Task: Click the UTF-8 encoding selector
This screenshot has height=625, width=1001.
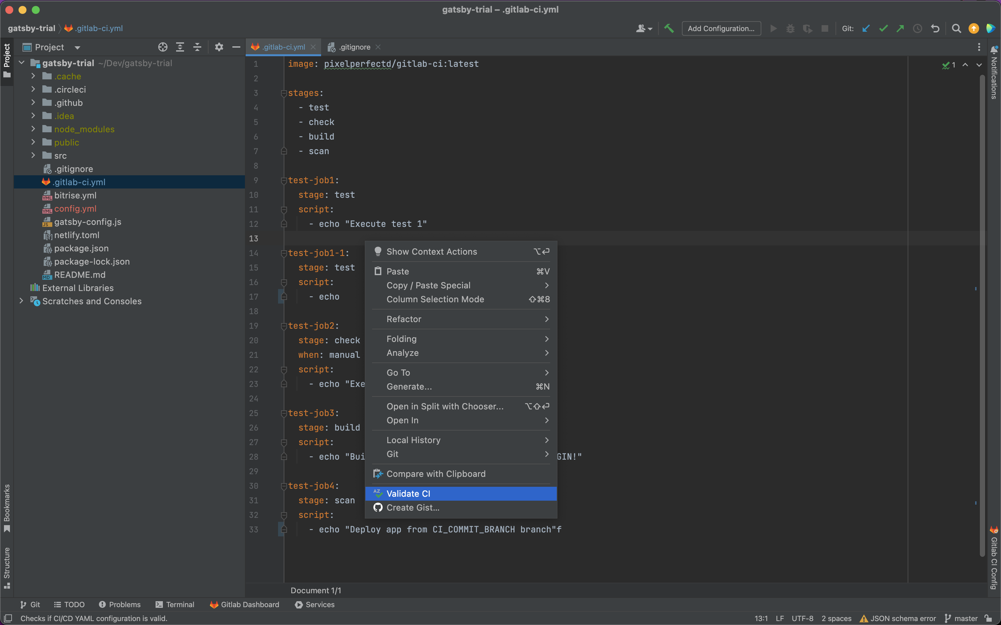Action: point(802,618)
